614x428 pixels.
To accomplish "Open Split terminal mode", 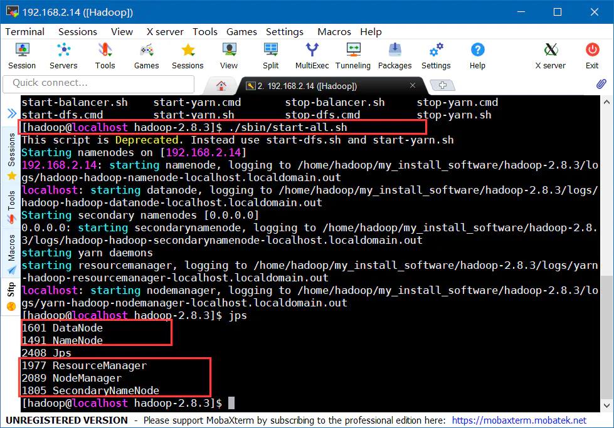I will point(271,56).
